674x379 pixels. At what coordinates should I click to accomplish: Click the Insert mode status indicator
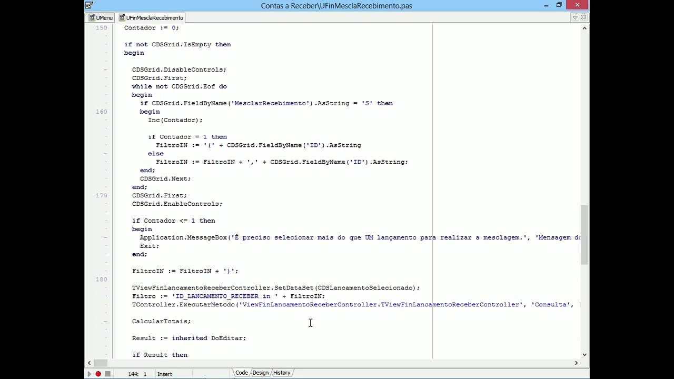(165, 374)
